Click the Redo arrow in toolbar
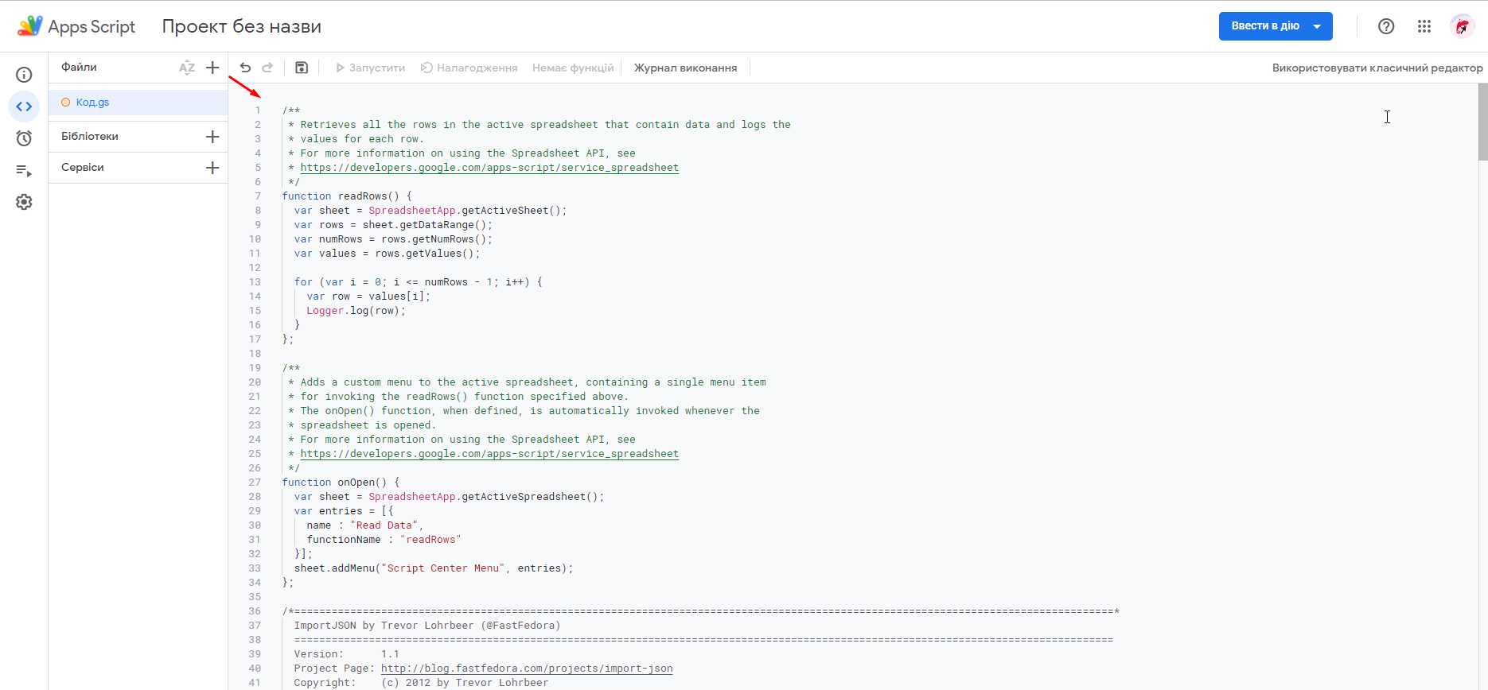 pos(267,68)
